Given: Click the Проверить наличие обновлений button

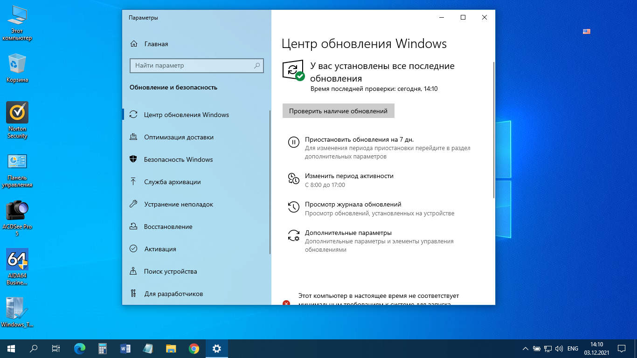Looking at the screenshot, I should [338, 111].
